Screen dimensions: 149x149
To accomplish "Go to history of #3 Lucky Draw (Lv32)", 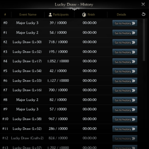I will pos(125,52).
